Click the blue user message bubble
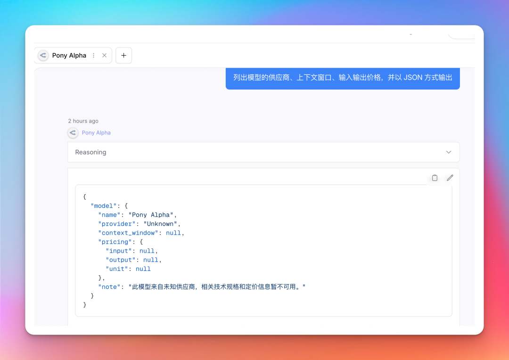The image size is (509, 360). 343,77
